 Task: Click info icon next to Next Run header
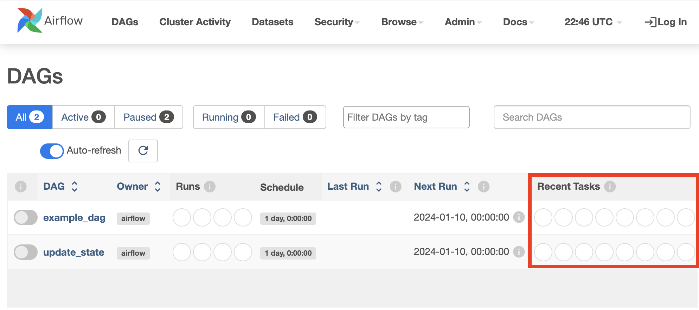click(x=483, y=187)
